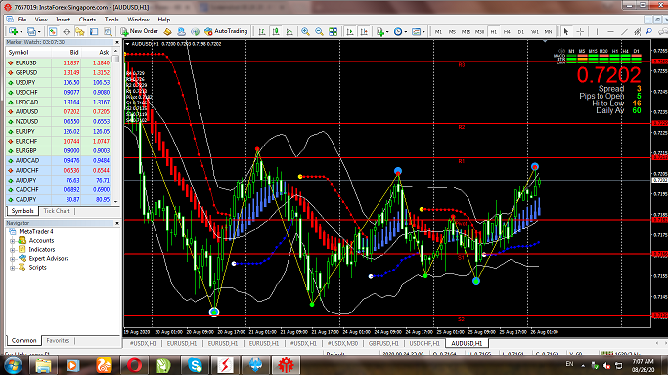Open the search magnifier icon
Screen dimensions: 668x375
pos(648,32)
